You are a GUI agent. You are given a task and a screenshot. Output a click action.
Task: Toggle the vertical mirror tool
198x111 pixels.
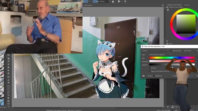[x=119, y=1]
